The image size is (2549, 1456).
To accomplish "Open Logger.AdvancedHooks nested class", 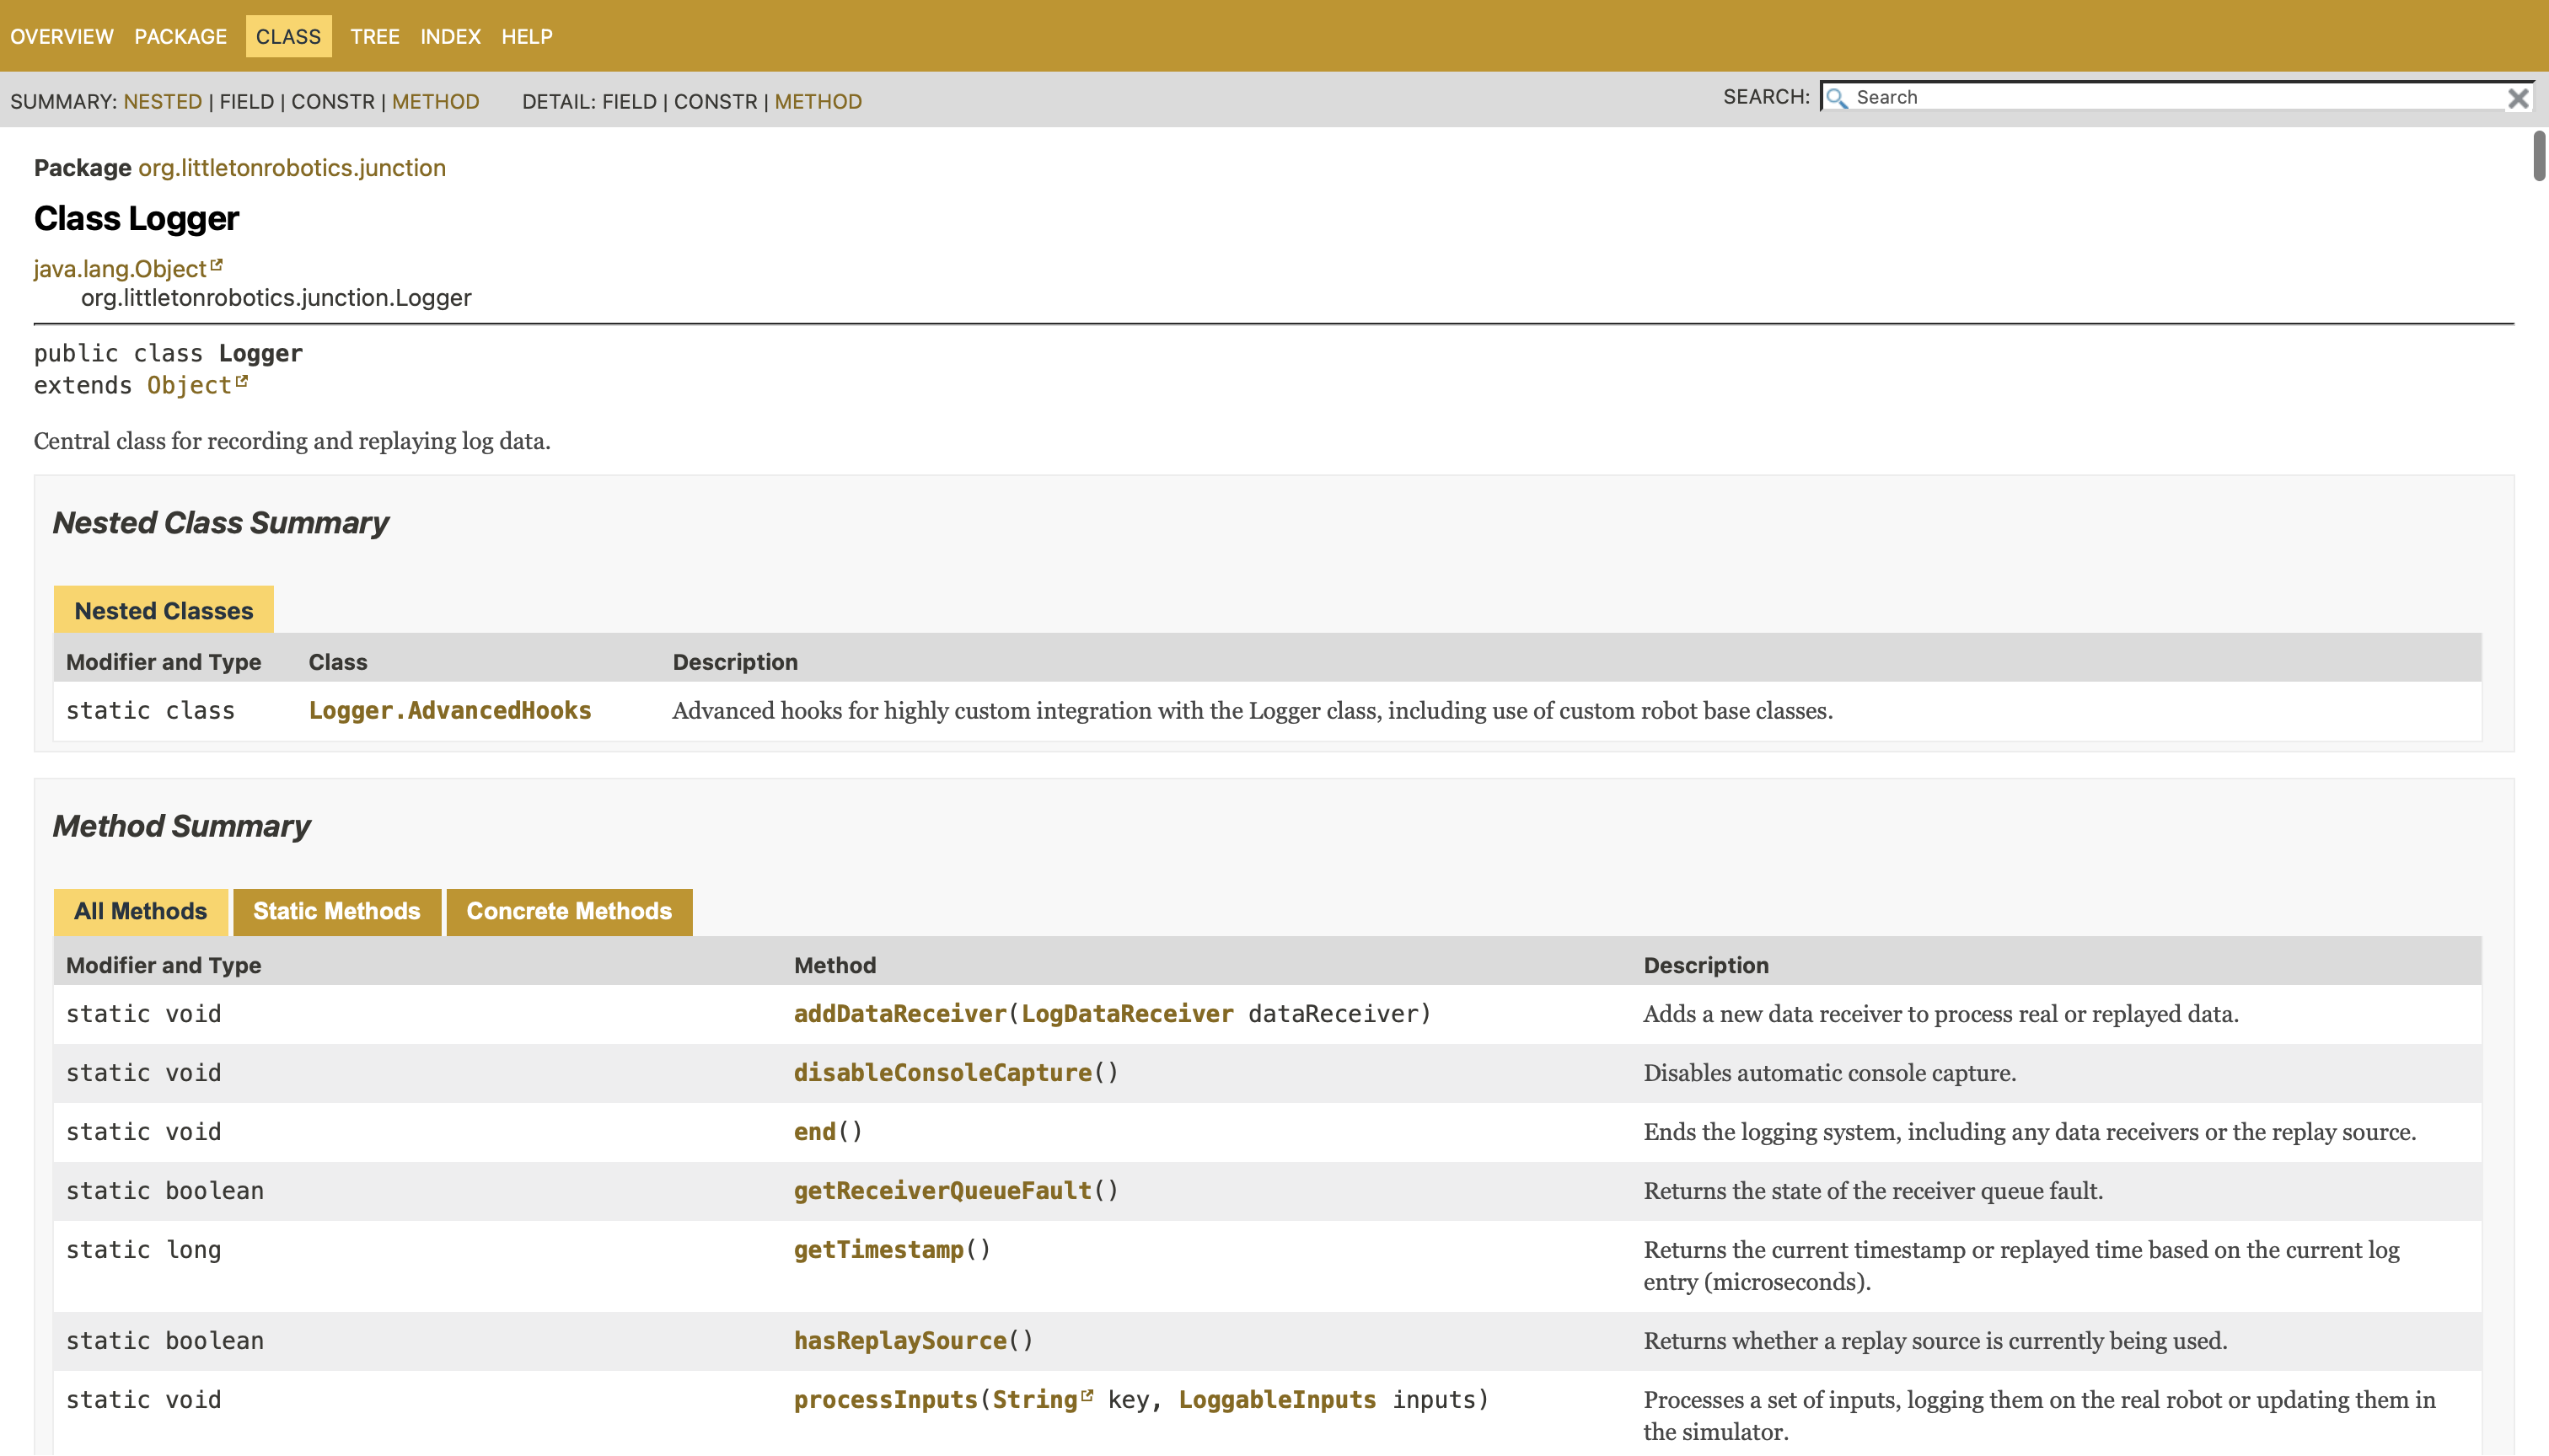I will pos(449,710).
